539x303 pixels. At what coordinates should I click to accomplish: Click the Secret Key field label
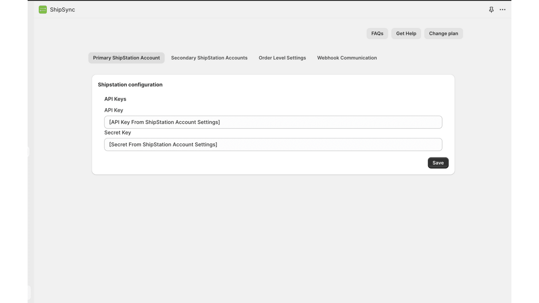pyautogui.click(x=117, y=133)
